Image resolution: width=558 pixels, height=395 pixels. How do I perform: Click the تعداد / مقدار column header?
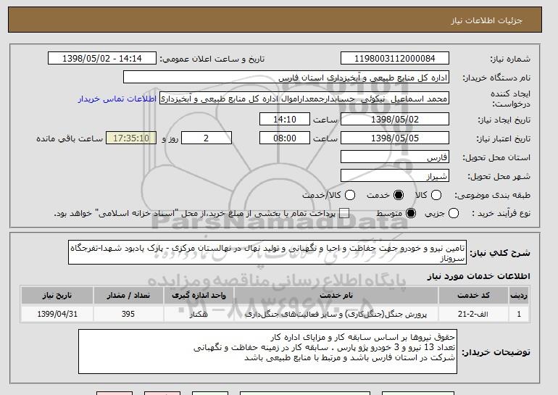point(128,296)
